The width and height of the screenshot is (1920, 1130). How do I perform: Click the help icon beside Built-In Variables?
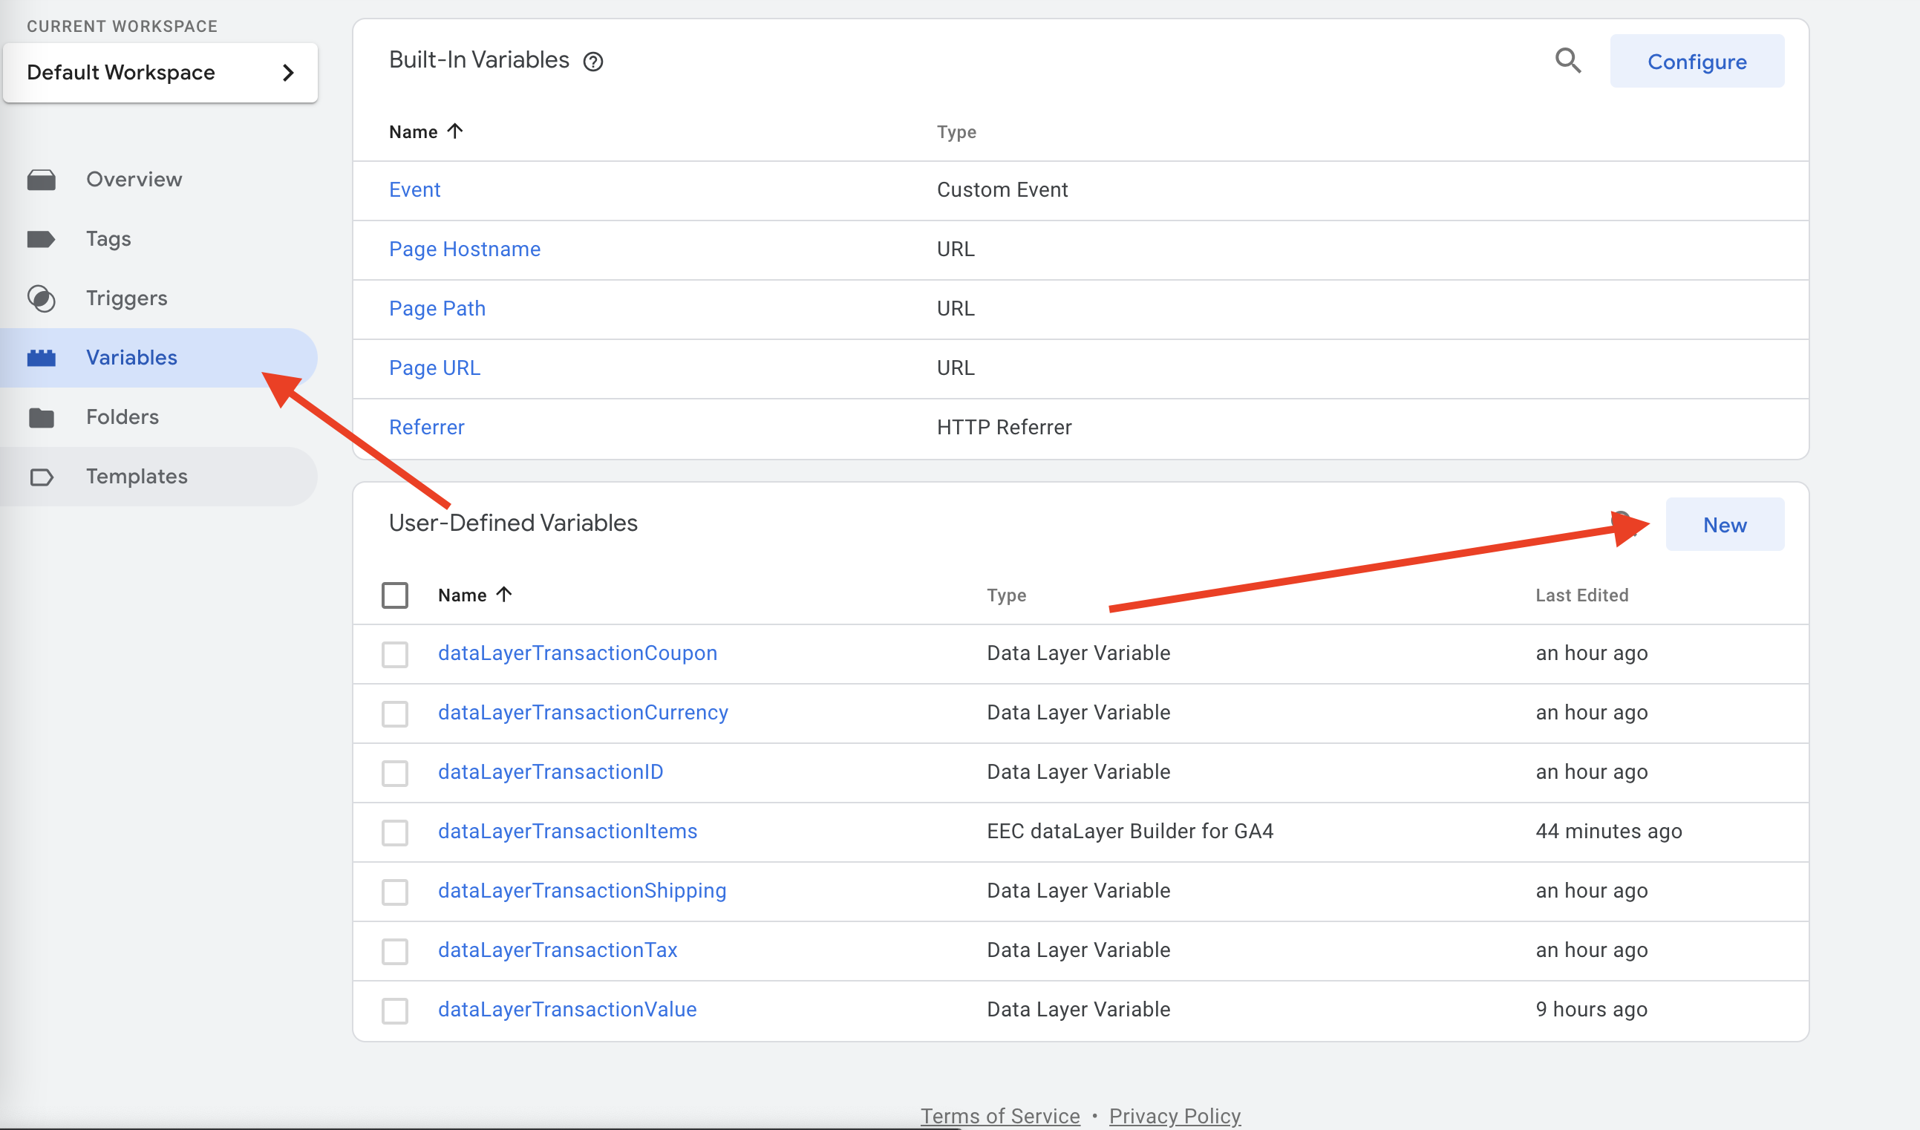click(x=592, y=62)
